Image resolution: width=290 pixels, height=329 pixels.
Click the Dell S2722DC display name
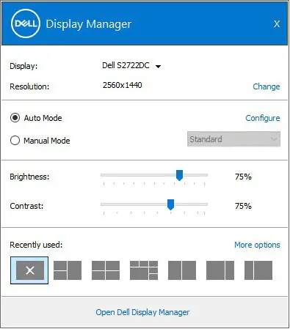(x=126, y=65)
